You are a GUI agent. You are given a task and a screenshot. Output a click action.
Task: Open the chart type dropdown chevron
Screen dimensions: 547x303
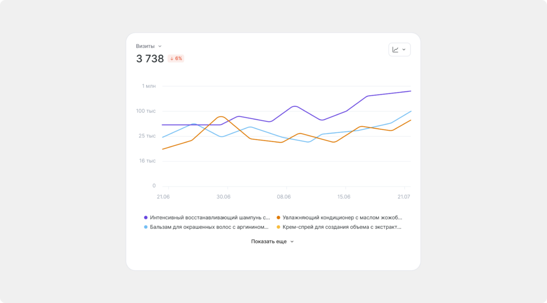coord(404,50)
